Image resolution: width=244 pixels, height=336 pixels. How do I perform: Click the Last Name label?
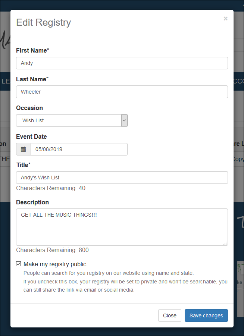tap(32, 79)
